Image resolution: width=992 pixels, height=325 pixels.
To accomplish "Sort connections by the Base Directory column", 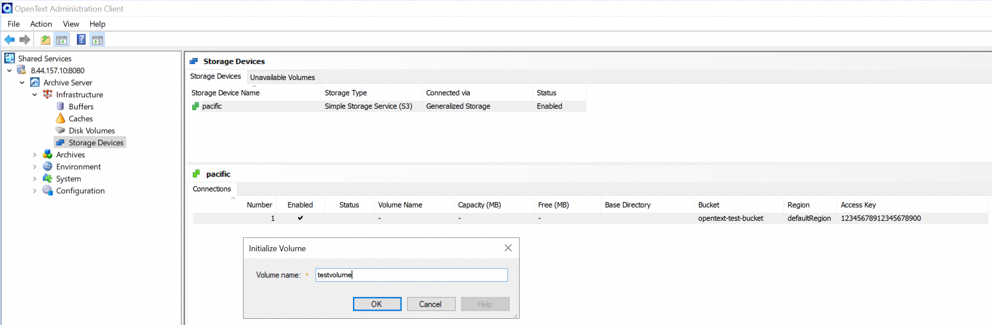I will click(x=647, y=205).
